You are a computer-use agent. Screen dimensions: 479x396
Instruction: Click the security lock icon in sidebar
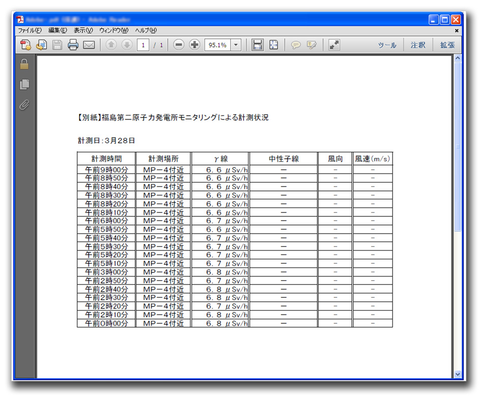click(x=24, y=64)
